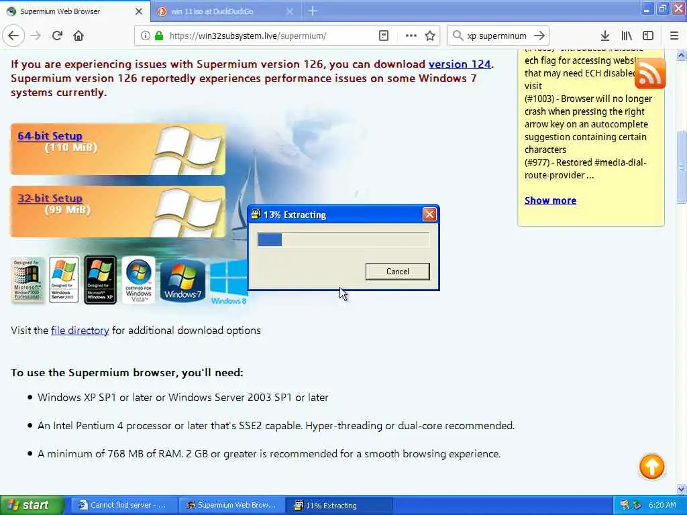Go back to the previous page
This screenshot has height=515, width=687.
point(13,36)
